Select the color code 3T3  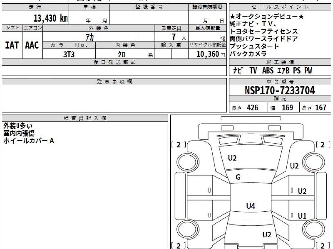tap(69, 54)
